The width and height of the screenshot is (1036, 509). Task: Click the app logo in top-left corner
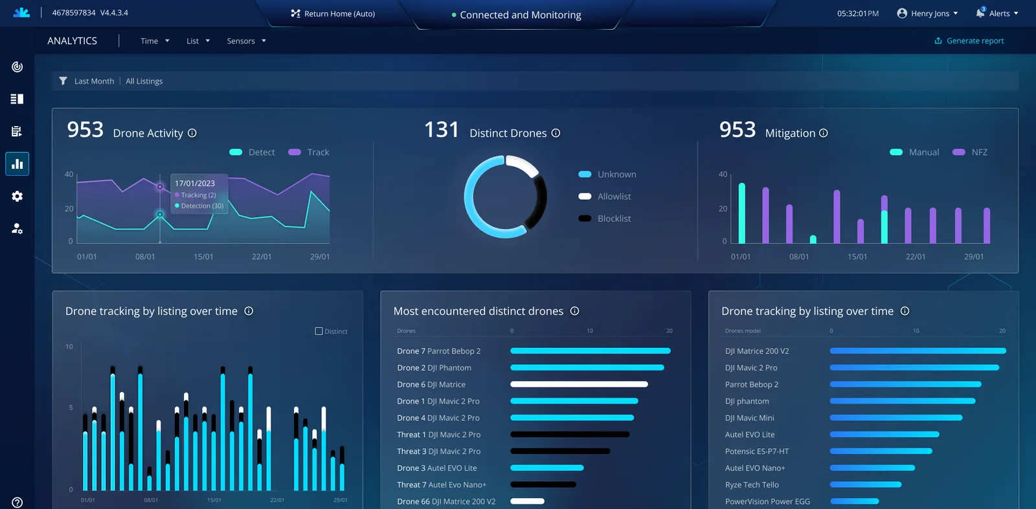(x=21, y=12)
